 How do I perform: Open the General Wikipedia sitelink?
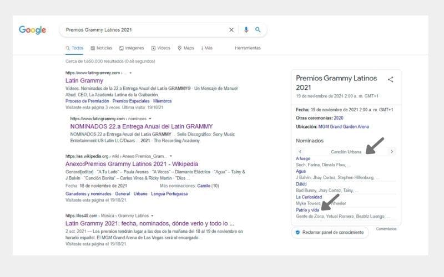coord(122,193)
